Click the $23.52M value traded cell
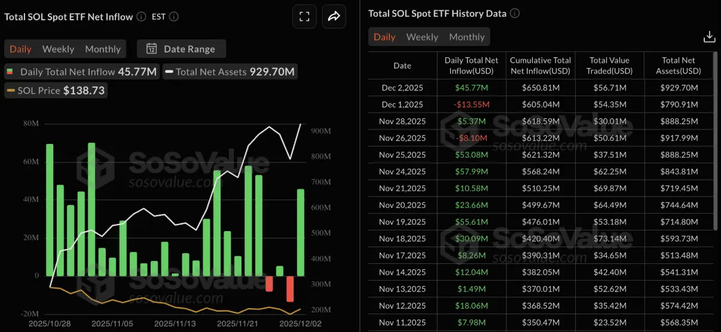 [x=610, y=322]
